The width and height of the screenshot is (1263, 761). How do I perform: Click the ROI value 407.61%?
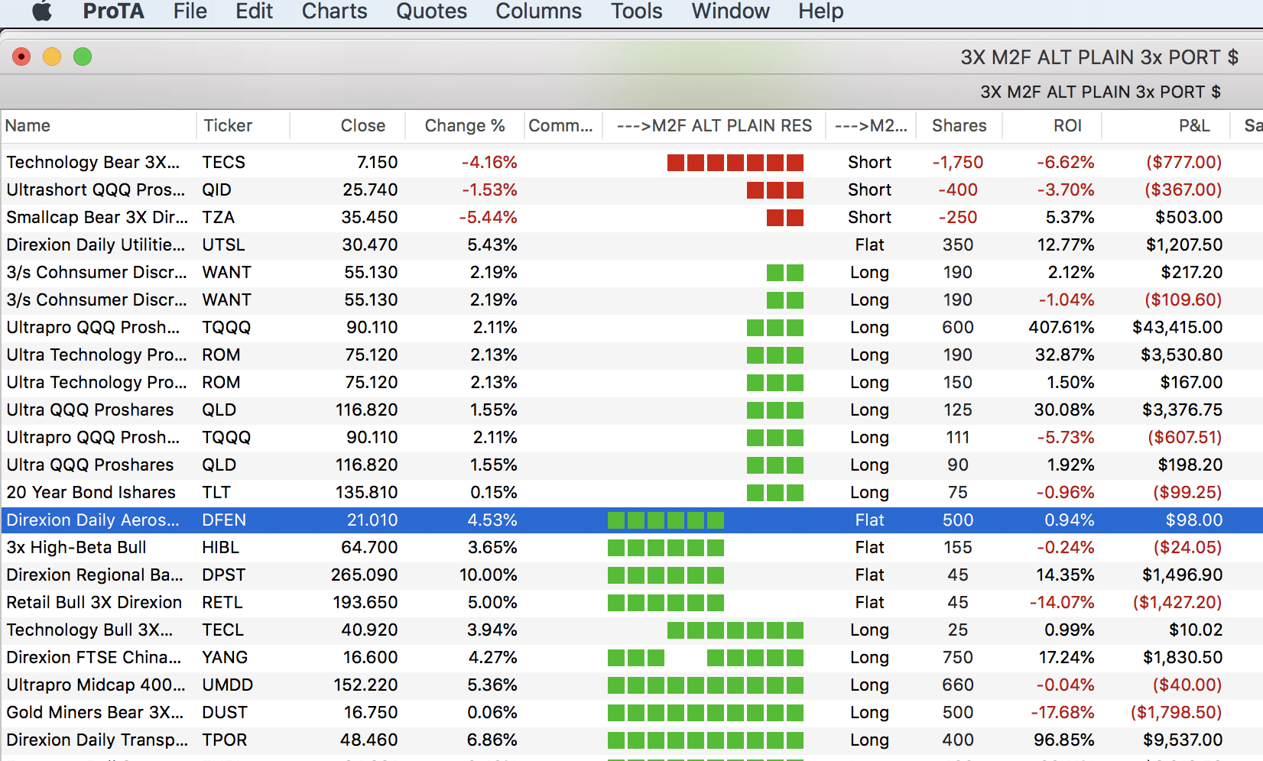pyautogui.click(x=1061, y=328)
